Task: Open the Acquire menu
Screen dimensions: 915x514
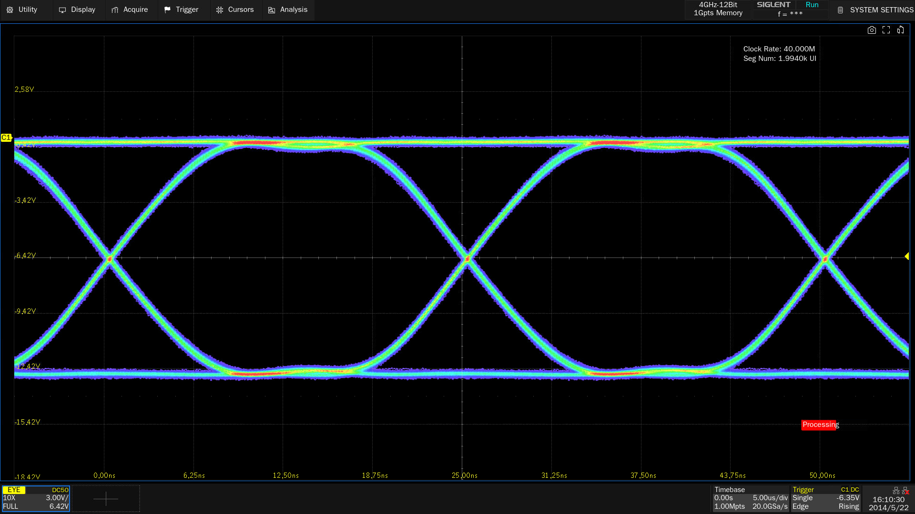Action: coord(130,10)
